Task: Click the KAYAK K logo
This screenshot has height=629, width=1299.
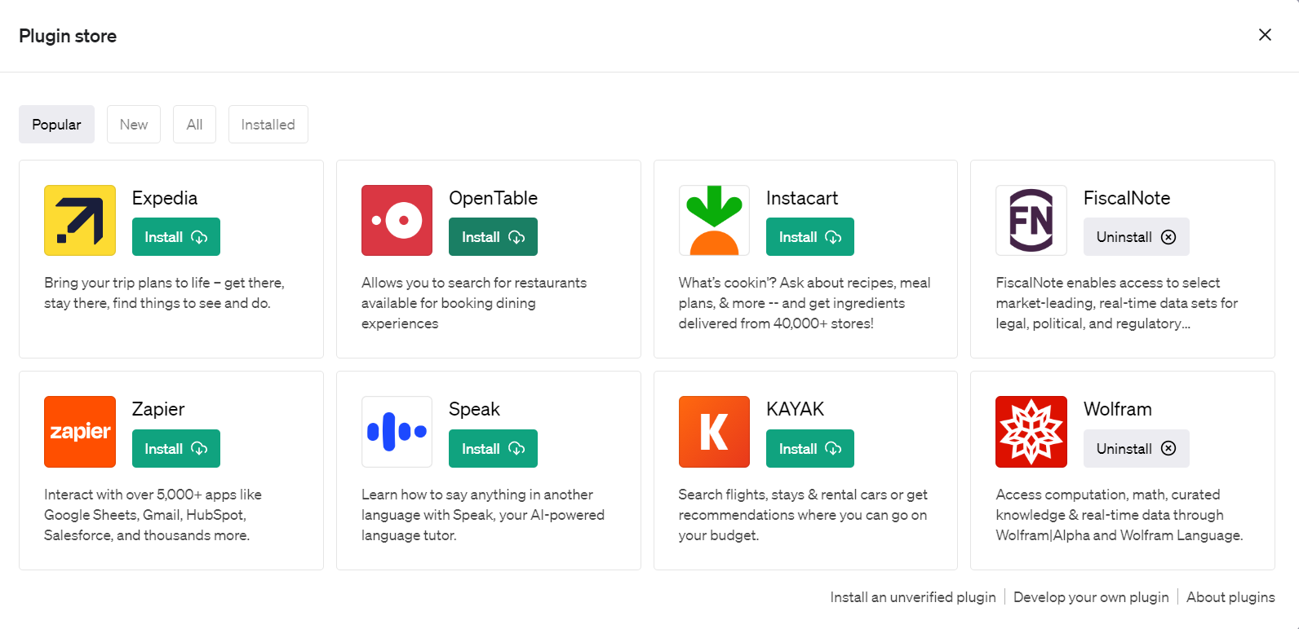Action: [x=714, y=432]
